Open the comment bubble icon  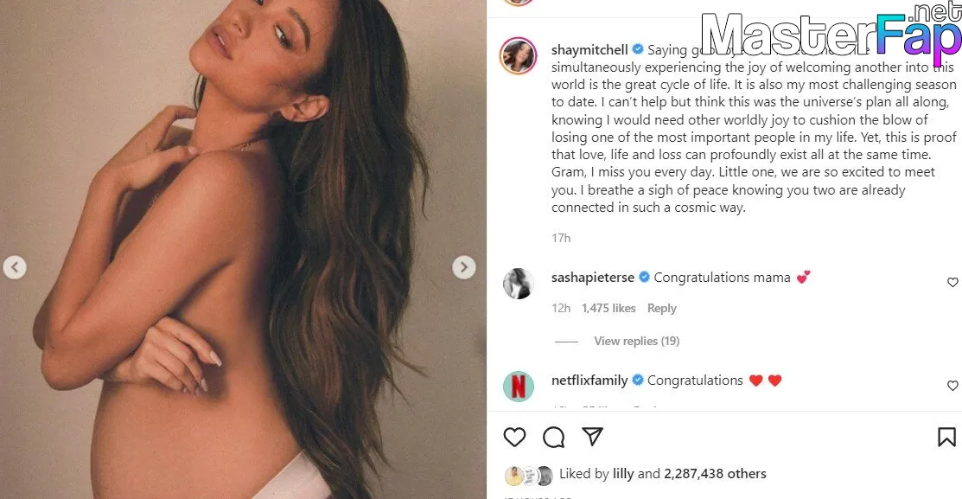(x=553, y=438)
